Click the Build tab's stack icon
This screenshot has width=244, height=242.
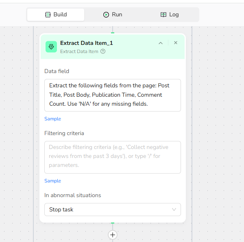[48, 15]
